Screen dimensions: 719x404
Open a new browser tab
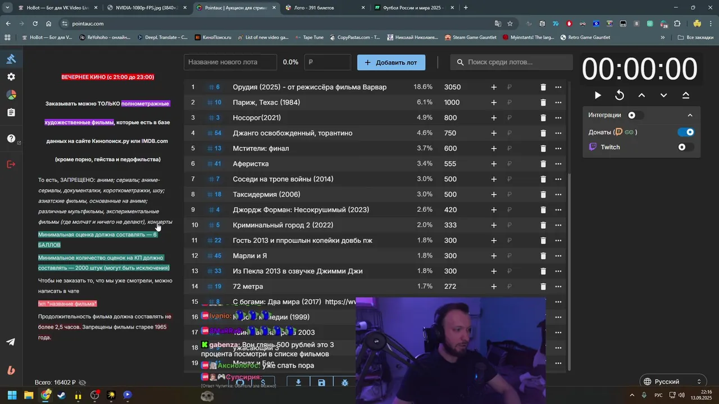466,8
